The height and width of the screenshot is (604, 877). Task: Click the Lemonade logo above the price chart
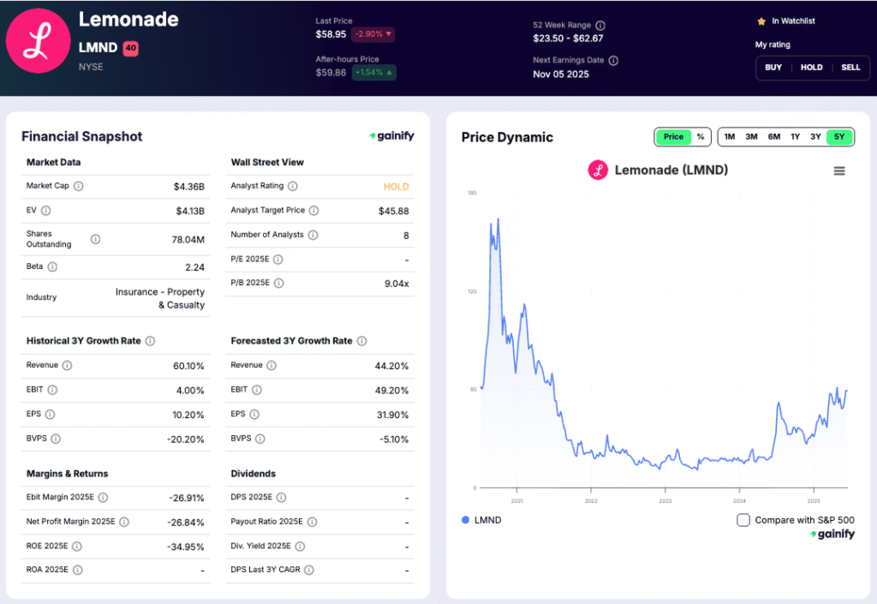point(598,170)
